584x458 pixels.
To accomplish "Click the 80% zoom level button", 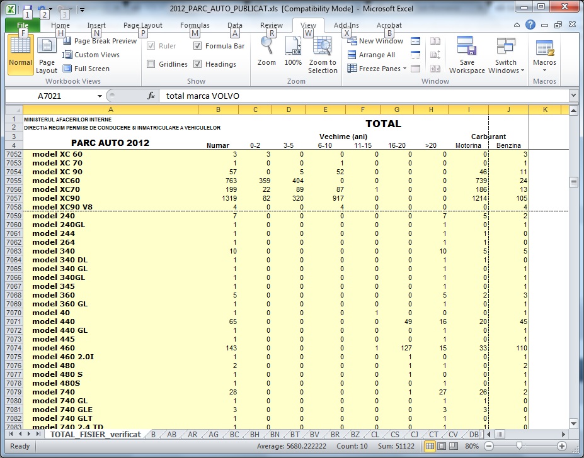I will (x=471, y=445).
